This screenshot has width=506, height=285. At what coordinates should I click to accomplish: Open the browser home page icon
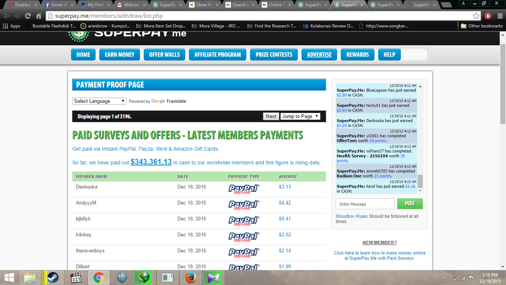coord(39,16)
